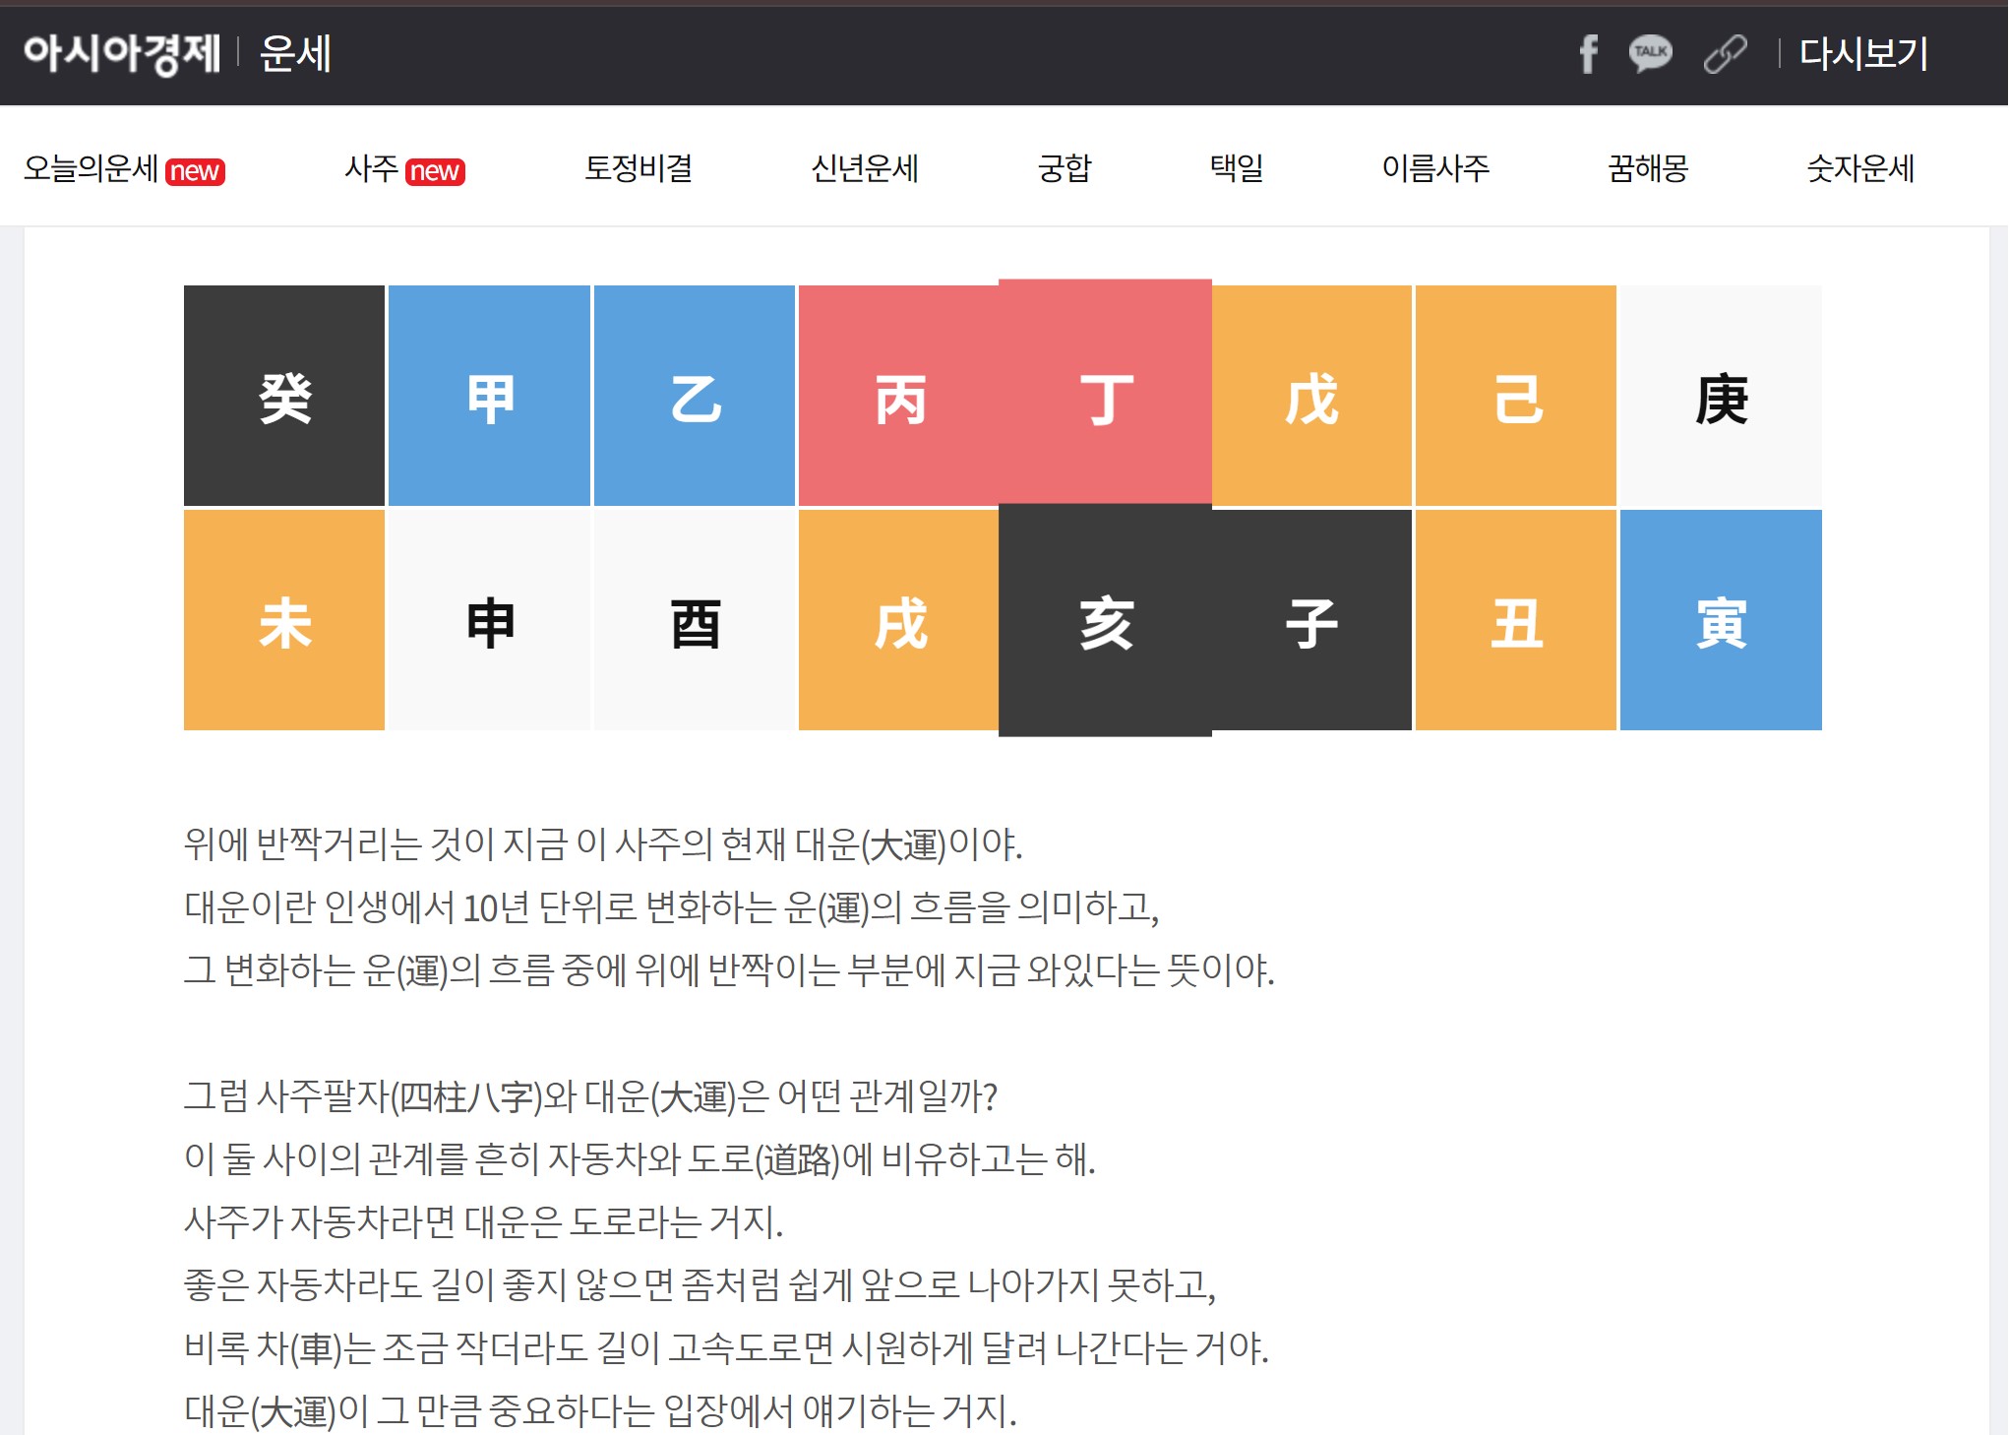Click the orange 未 tile
This screenshot has width=2009, height=1435.
coord(284,620)
